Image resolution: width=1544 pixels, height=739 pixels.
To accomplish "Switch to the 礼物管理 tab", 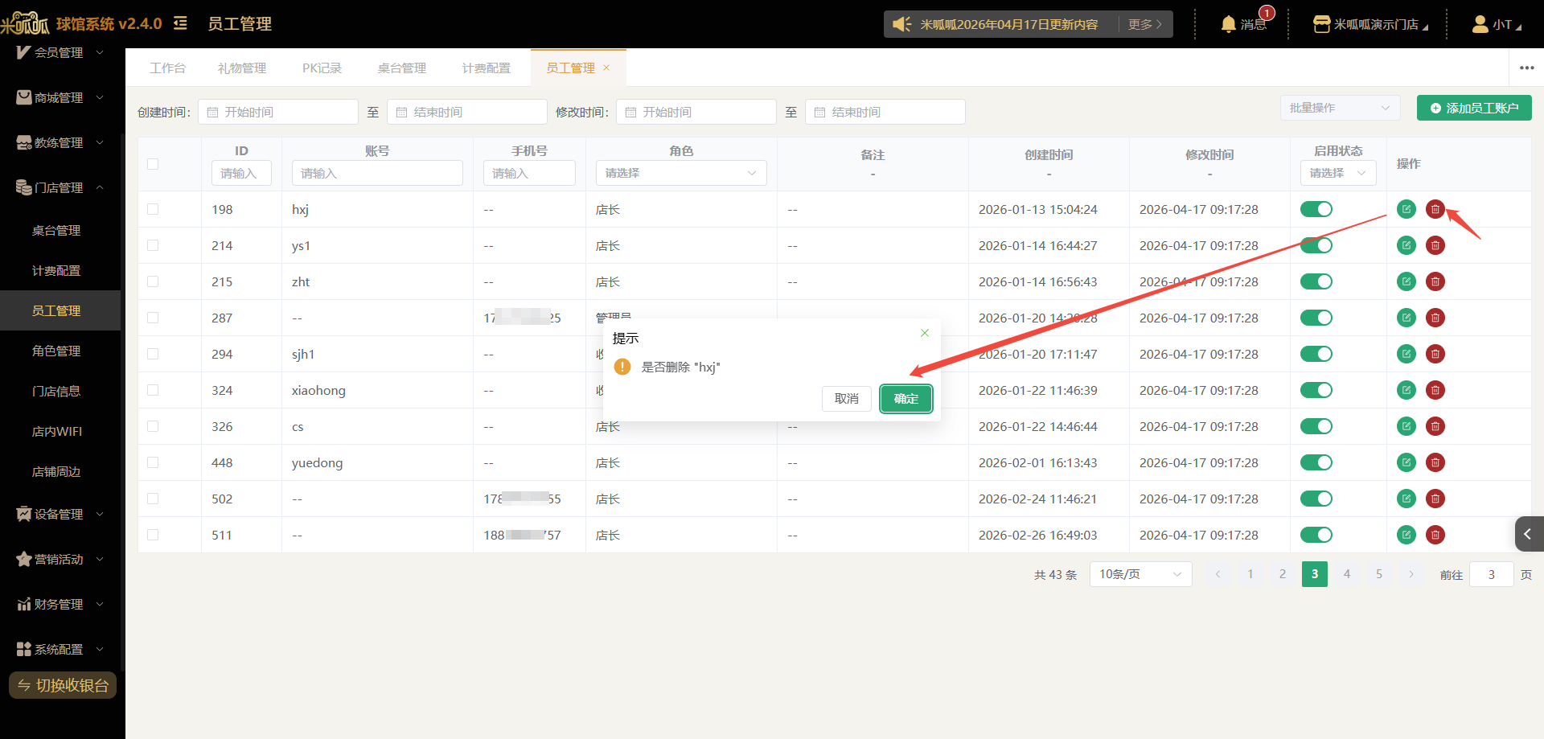I will (x=242, y=68).
